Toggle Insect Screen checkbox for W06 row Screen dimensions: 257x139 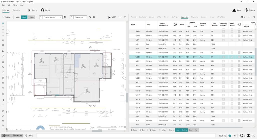(x=232, y=65)
